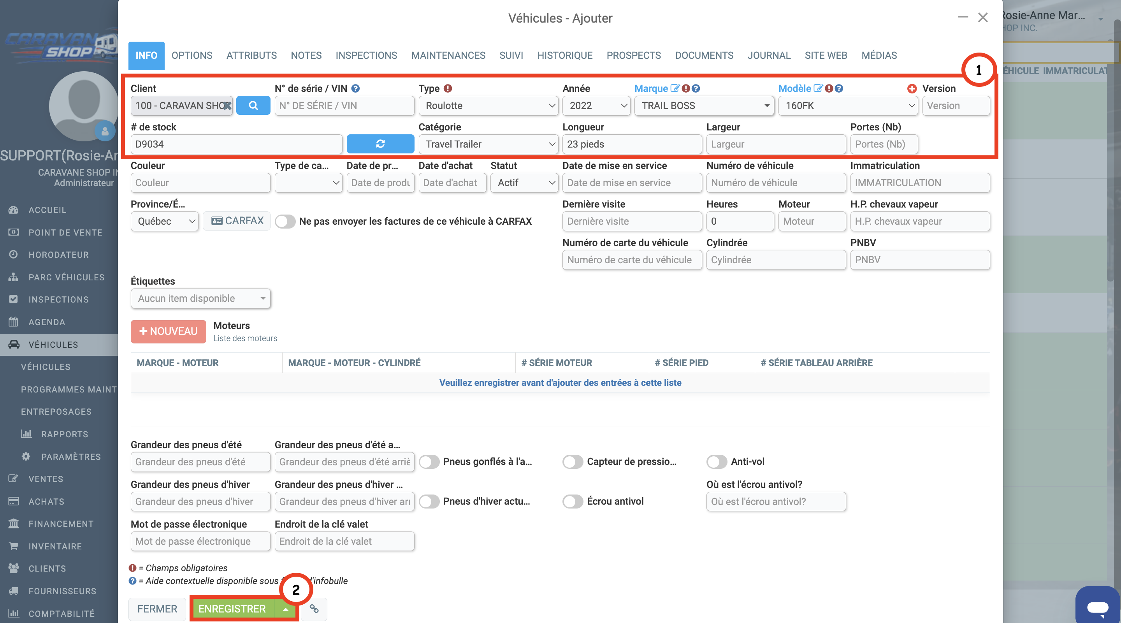
Task: Switch to the OPTIONS tab
Action: (x=192, y=55)
